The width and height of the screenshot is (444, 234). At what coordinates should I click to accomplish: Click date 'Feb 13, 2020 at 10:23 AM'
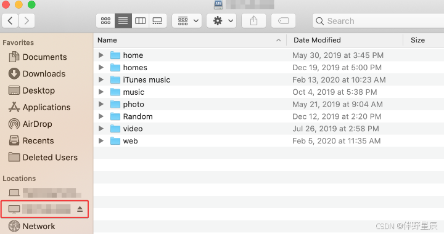click(339, 79)
